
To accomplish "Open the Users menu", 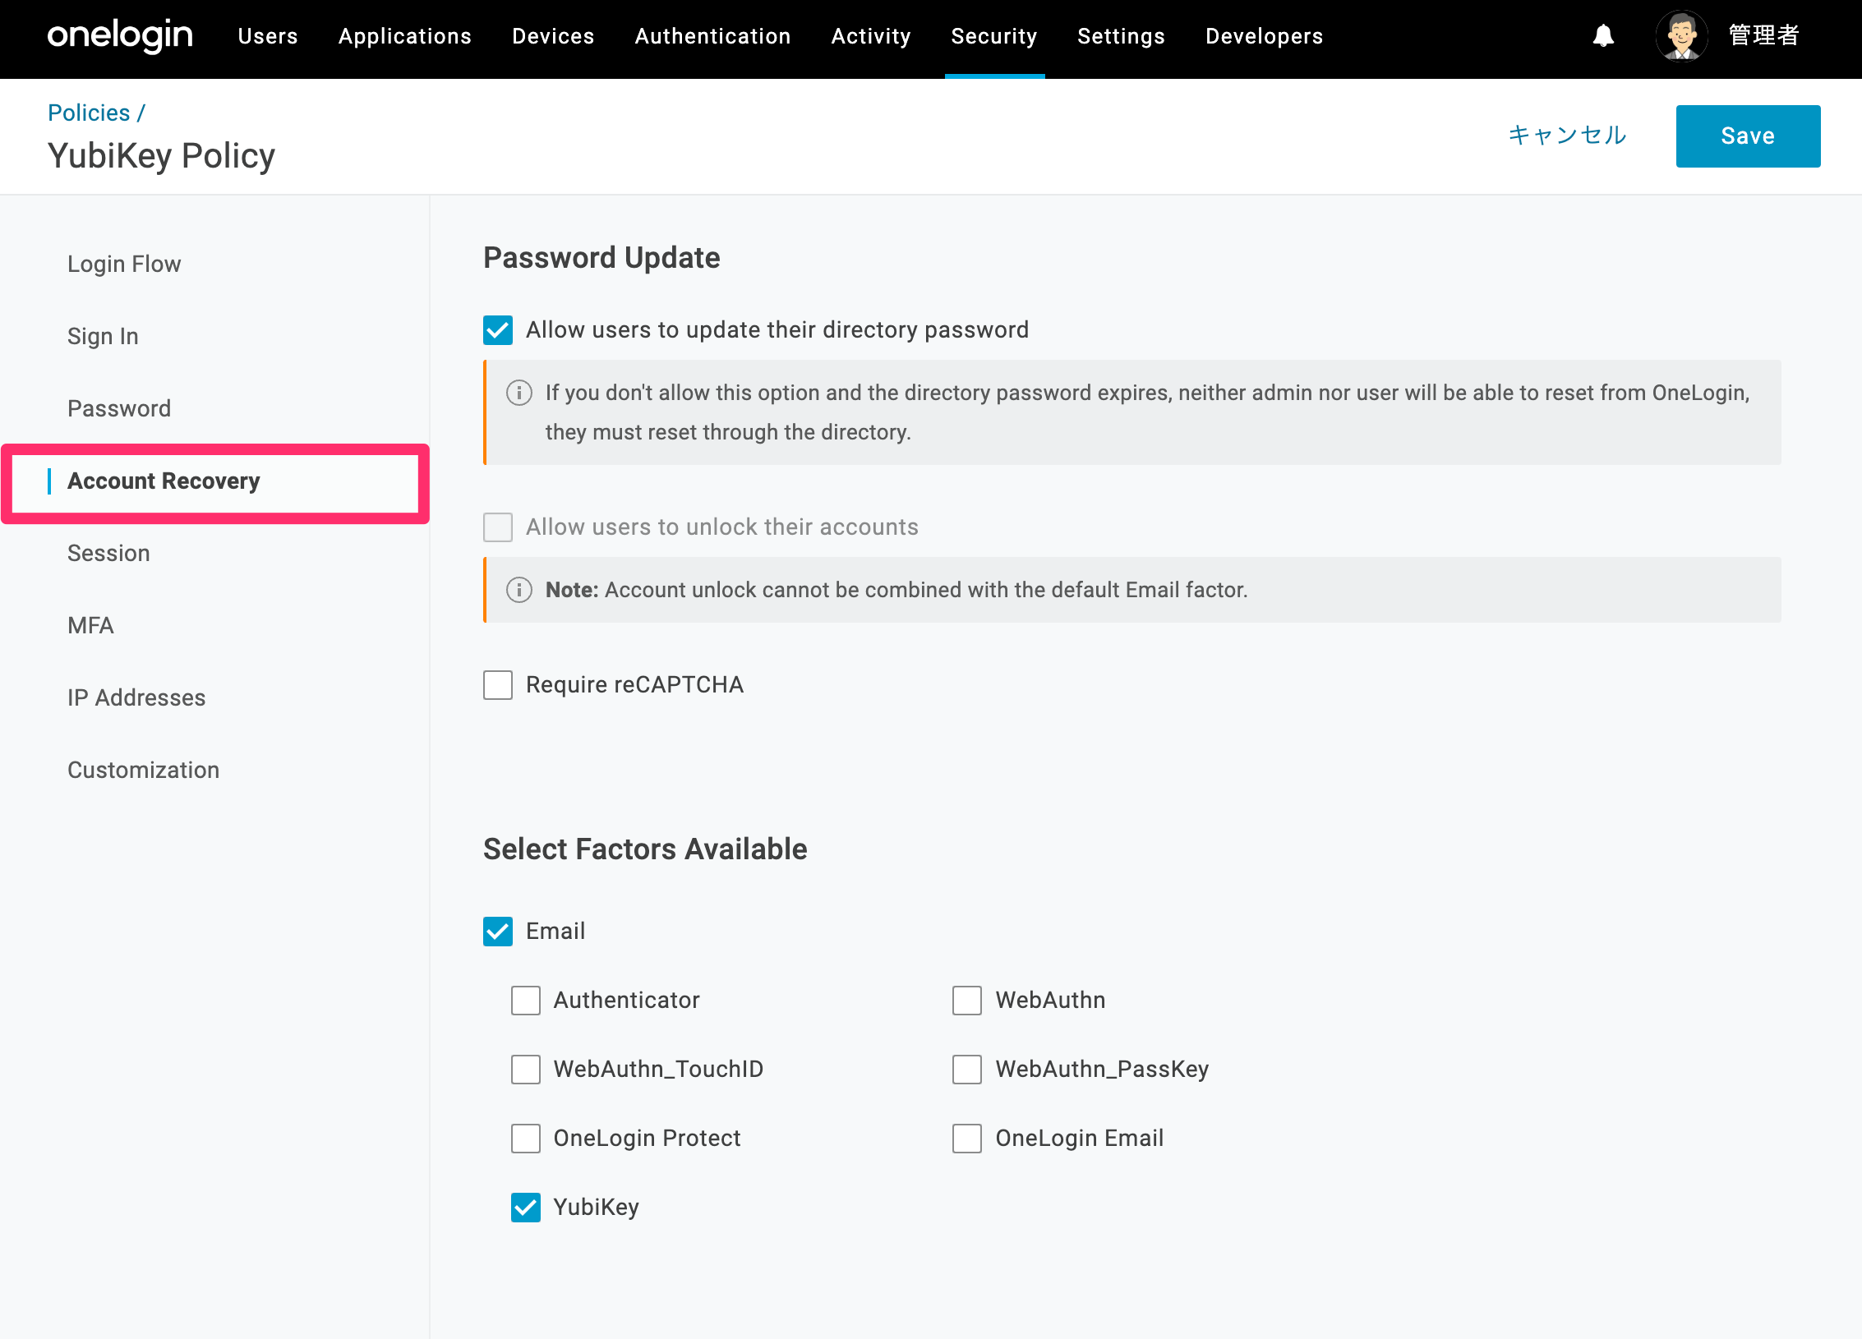I will click(x=268, y=36).
